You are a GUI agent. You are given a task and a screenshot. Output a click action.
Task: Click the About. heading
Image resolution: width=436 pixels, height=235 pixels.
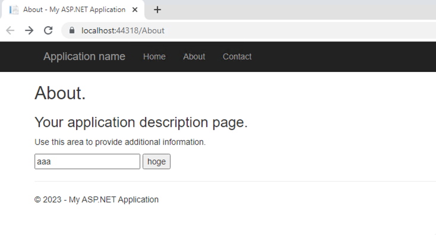[60, 93]
